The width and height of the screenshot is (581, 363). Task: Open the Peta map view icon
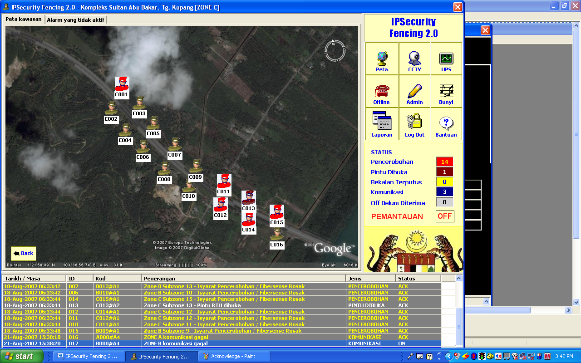(382, 59)
